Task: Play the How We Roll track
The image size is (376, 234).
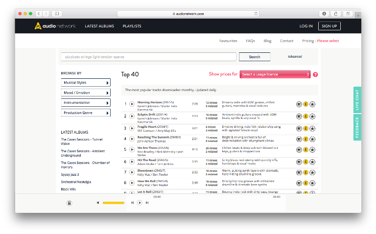Action: [x=132, y=183]
